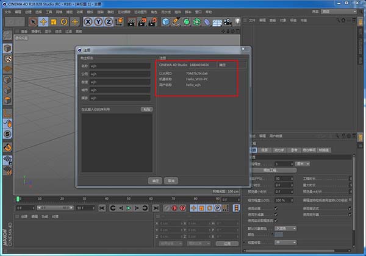Open the 文件 menu in main menu bar
The width and height of the screenshot is (366, 256).
(x=7, y=12)
